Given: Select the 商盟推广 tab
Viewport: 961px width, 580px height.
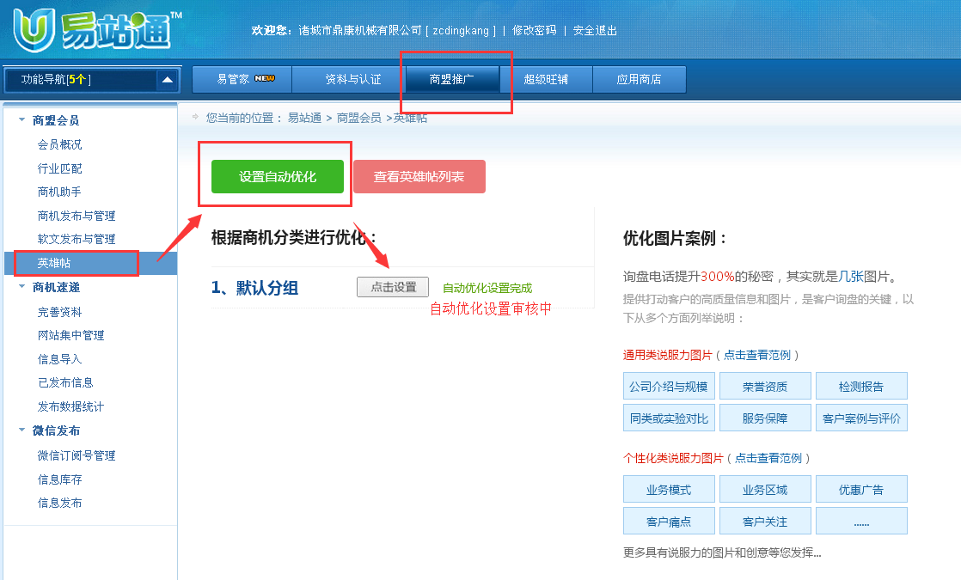Looking at the screenshot, I should (x=452, y=79).
